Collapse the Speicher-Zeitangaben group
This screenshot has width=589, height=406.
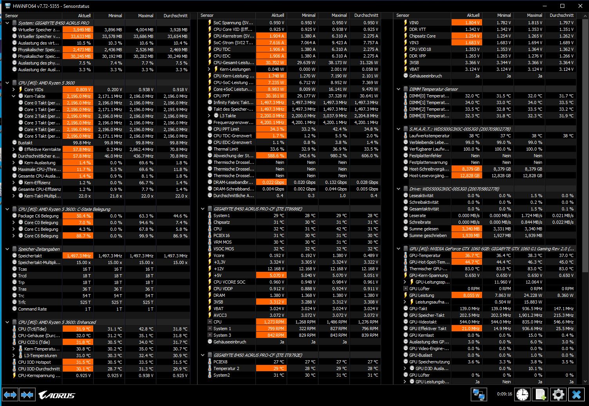click(x=7, y=249)
